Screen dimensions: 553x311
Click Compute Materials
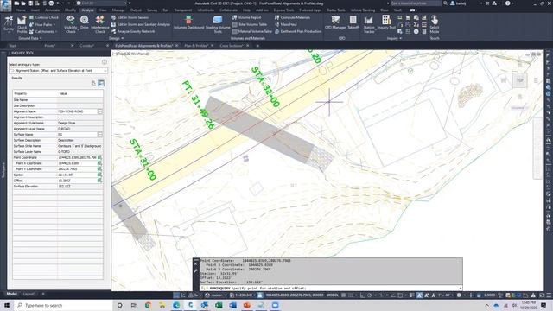[292, 17]
